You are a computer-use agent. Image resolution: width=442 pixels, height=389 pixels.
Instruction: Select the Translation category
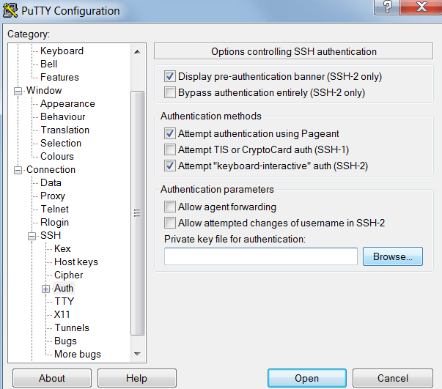(x=65, y=130)
